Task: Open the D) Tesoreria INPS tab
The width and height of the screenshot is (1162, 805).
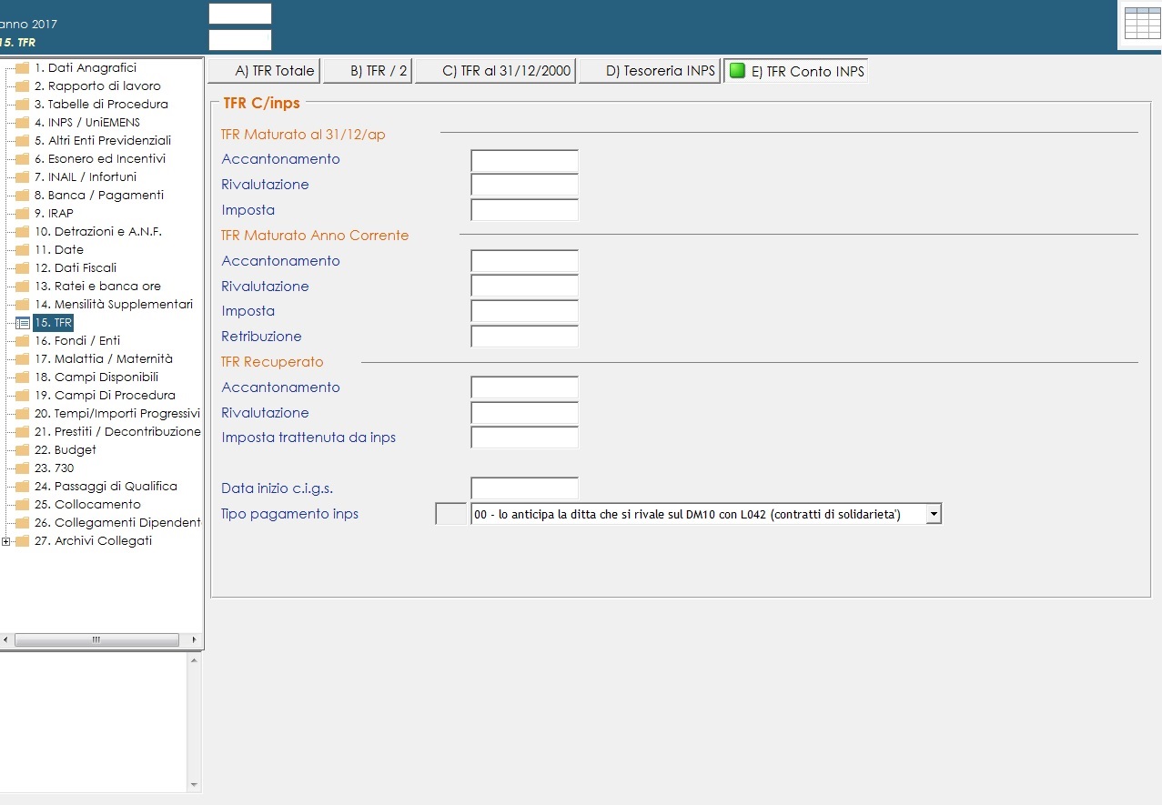Action: [x=649, y=71]
